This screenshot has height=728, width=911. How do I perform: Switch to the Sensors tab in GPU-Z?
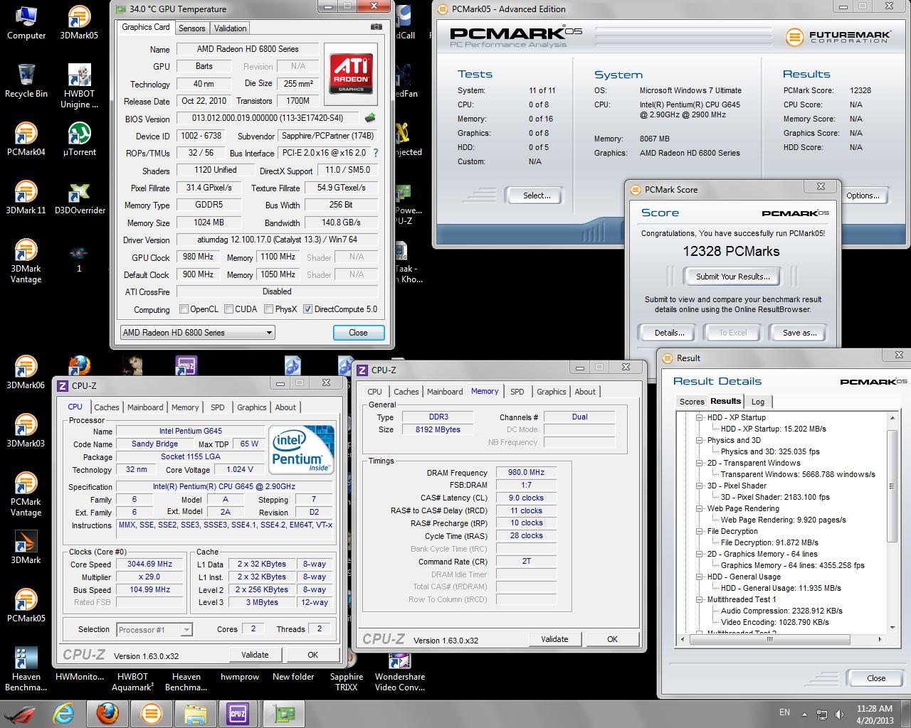point(191,28)
